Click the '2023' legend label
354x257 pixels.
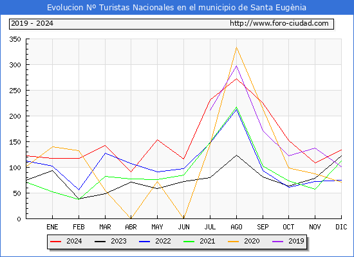click(x=118, y=241)
